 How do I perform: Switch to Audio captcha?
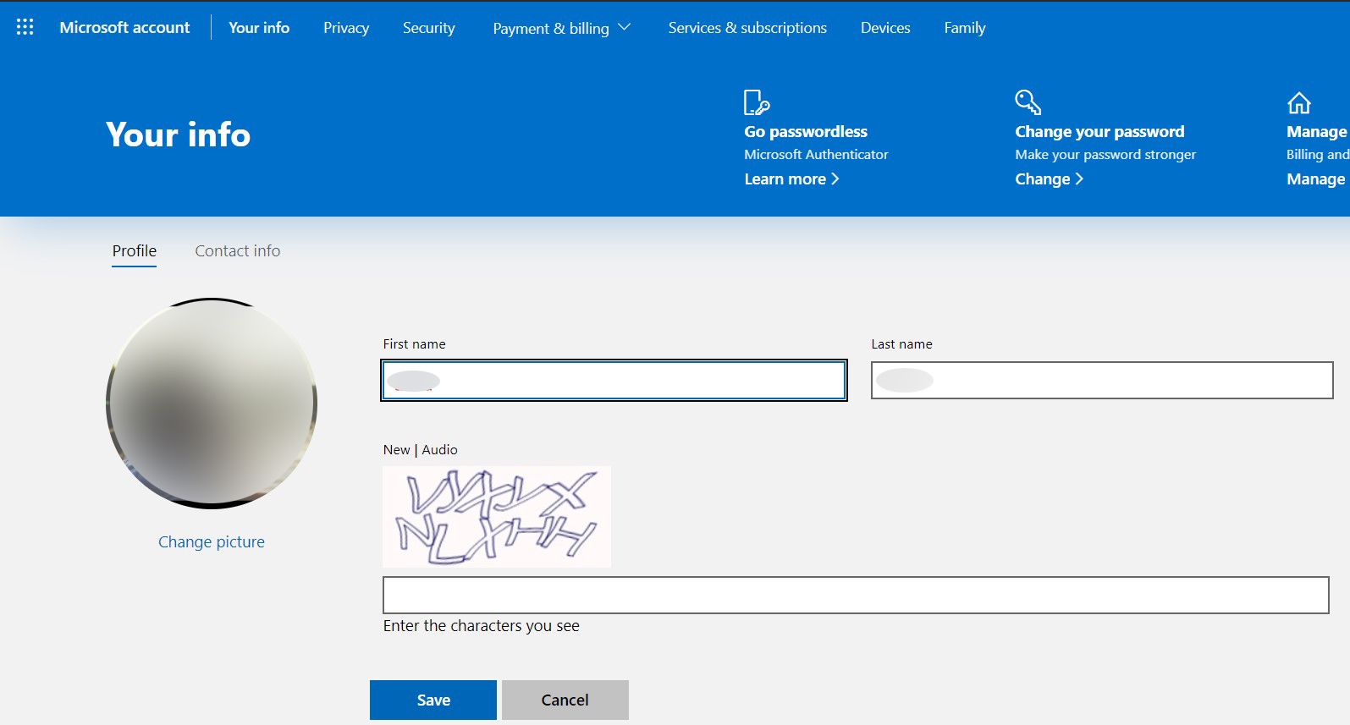tap(439, 450)
